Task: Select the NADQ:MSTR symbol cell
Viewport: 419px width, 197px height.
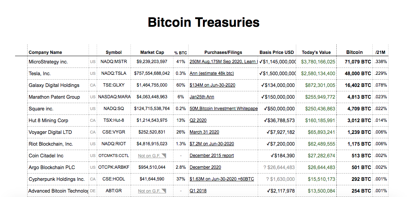Action: pos(114,62)
